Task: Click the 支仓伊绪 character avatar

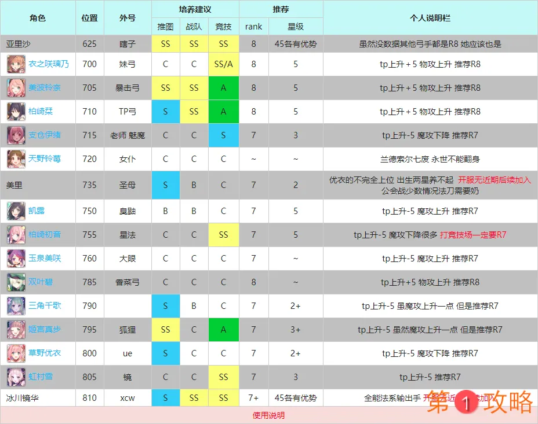Action: (16, 135)
